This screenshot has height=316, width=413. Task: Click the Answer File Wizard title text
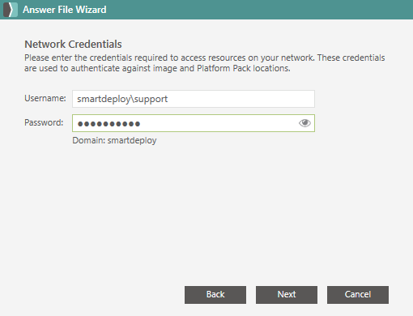(x=65, y=10)
